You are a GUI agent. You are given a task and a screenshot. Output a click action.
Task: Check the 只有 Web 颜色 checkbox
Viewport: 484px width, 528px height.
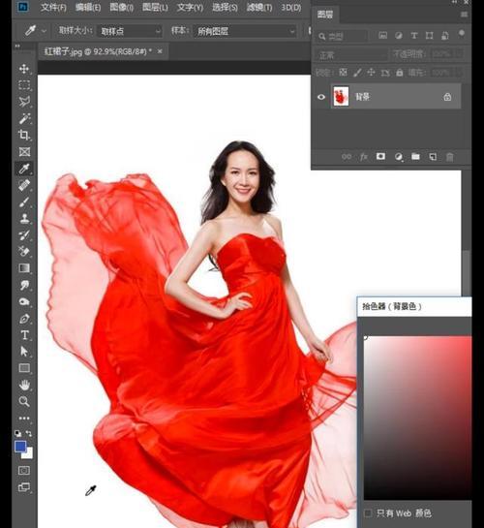click(x=368, y=512)
